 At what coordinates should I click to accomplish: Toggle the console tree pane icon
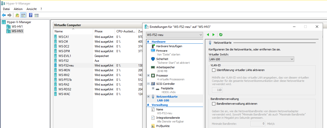tap(23, 15)
